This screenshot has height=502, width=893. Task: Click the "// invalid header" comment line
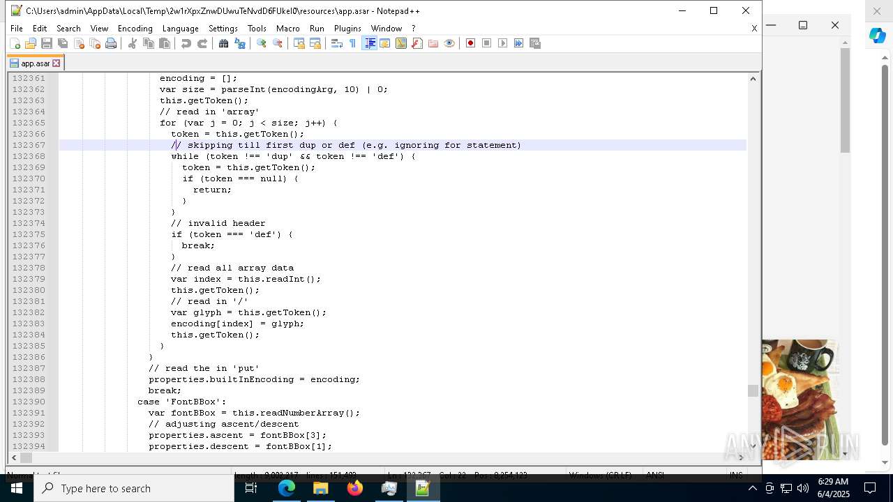(218, 223)
